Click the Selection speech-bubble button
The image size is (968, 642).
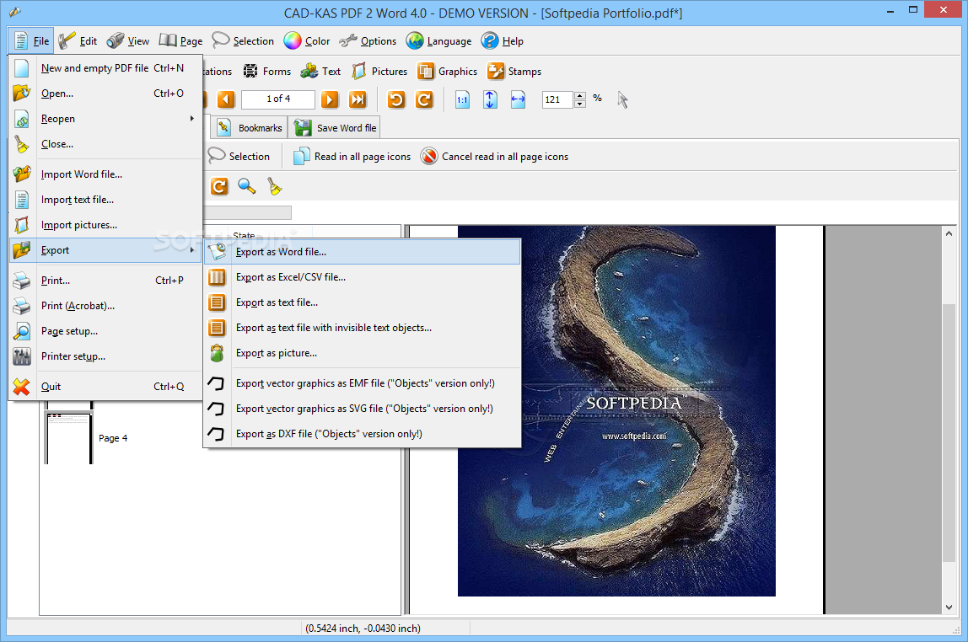click(x=239, y=157)
